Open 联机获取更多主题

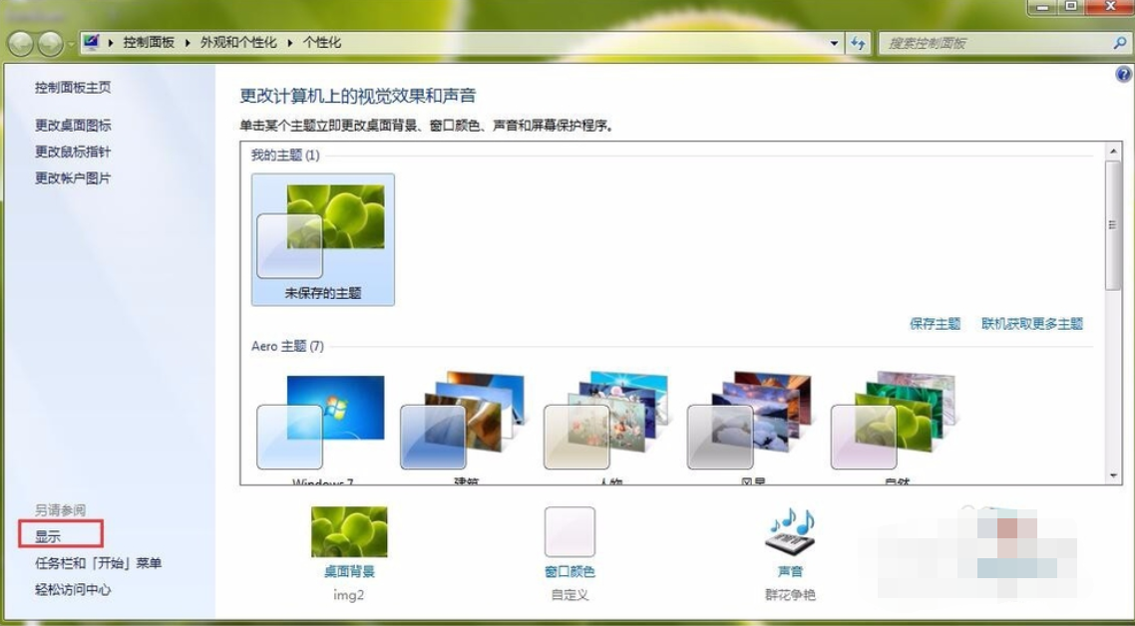pos(1030,324)
